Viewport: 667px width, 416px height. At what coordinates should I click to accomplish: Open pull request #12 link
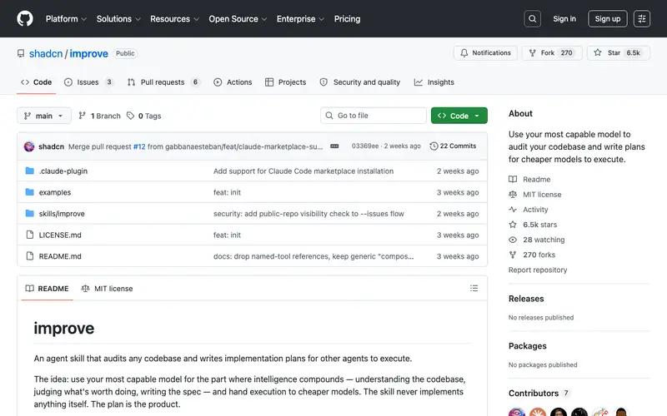(139, 146)
